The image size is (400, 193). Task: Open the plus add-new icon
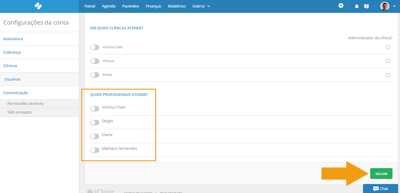point(341,6)
